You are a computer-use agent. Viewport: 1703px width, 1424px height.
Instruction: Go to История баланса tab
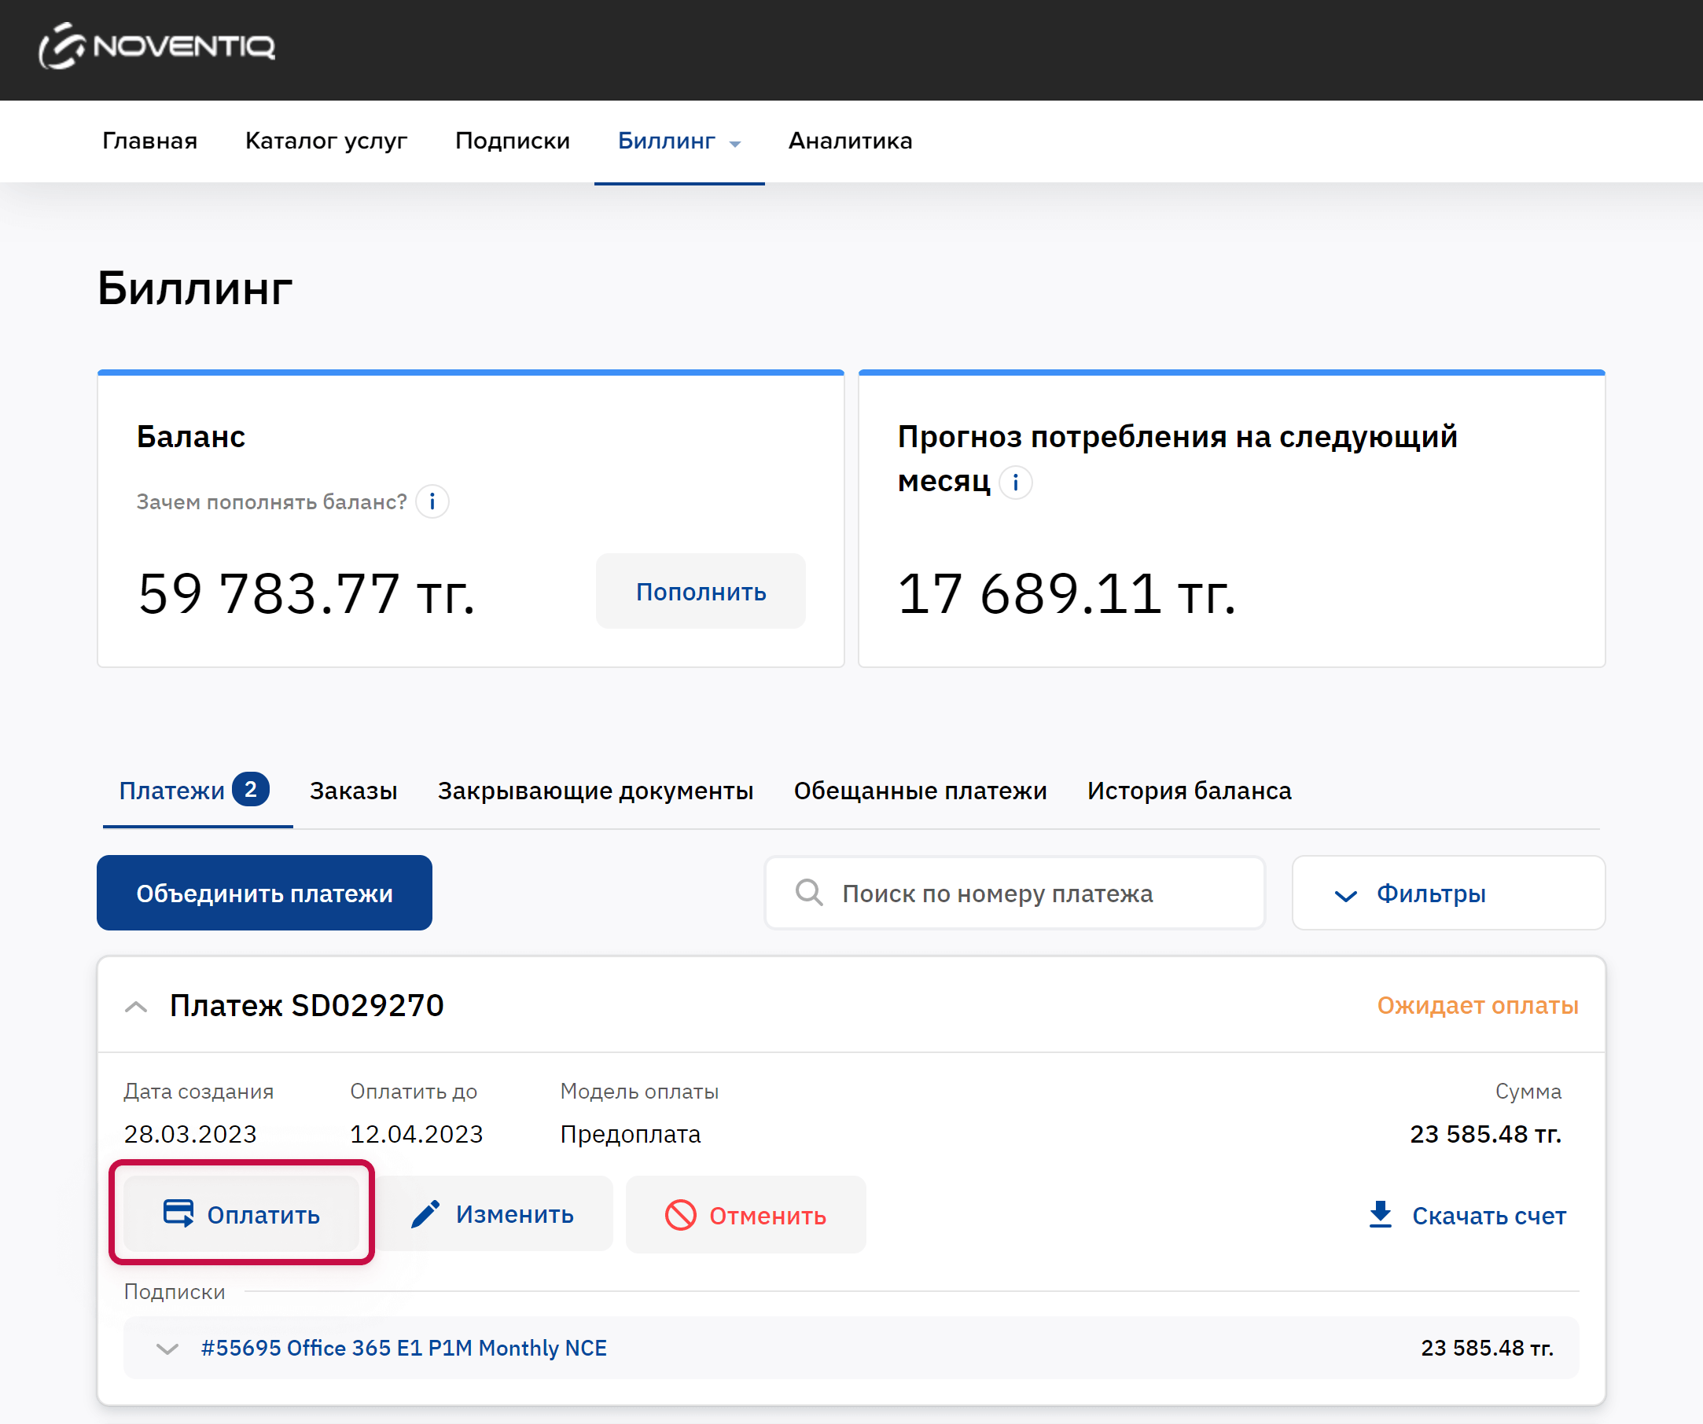pos(1189,791)
